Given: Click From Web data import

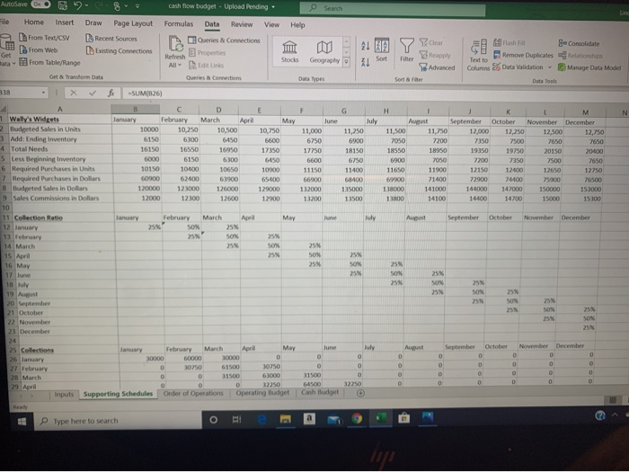Looking at the screenshot, I should 39,50.
